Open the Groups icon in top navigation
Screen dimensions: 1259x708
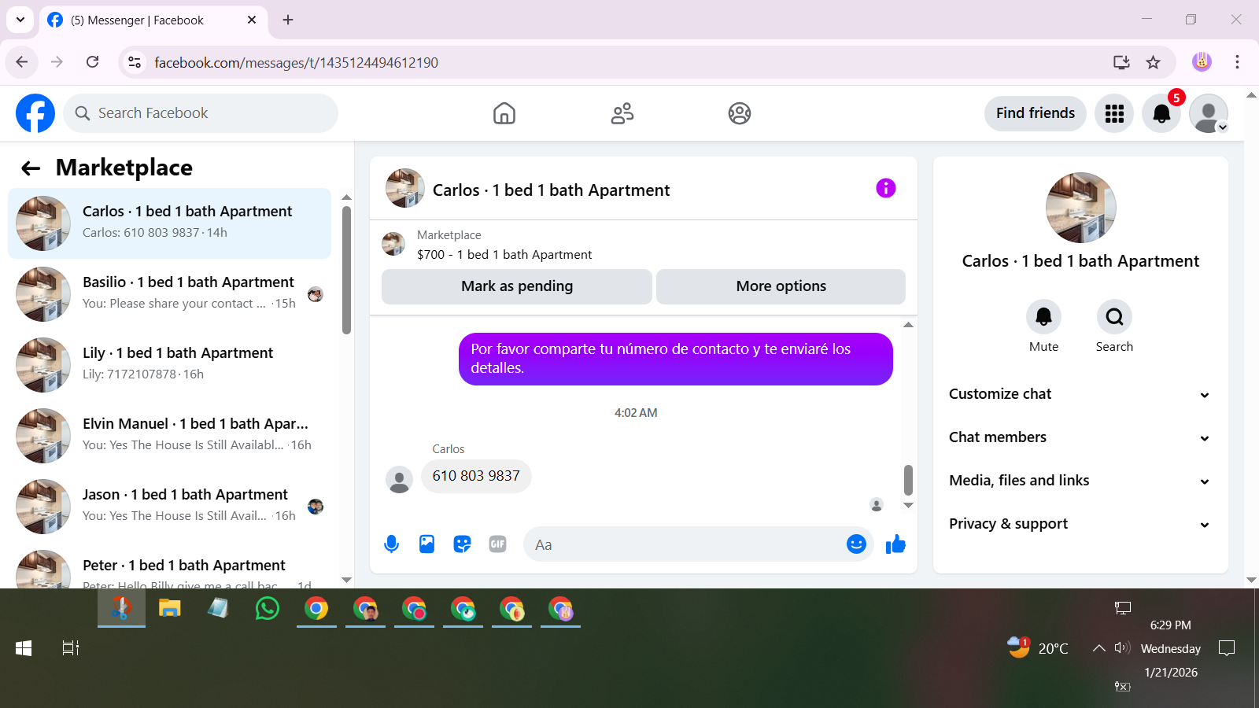[x=740, y=113]
